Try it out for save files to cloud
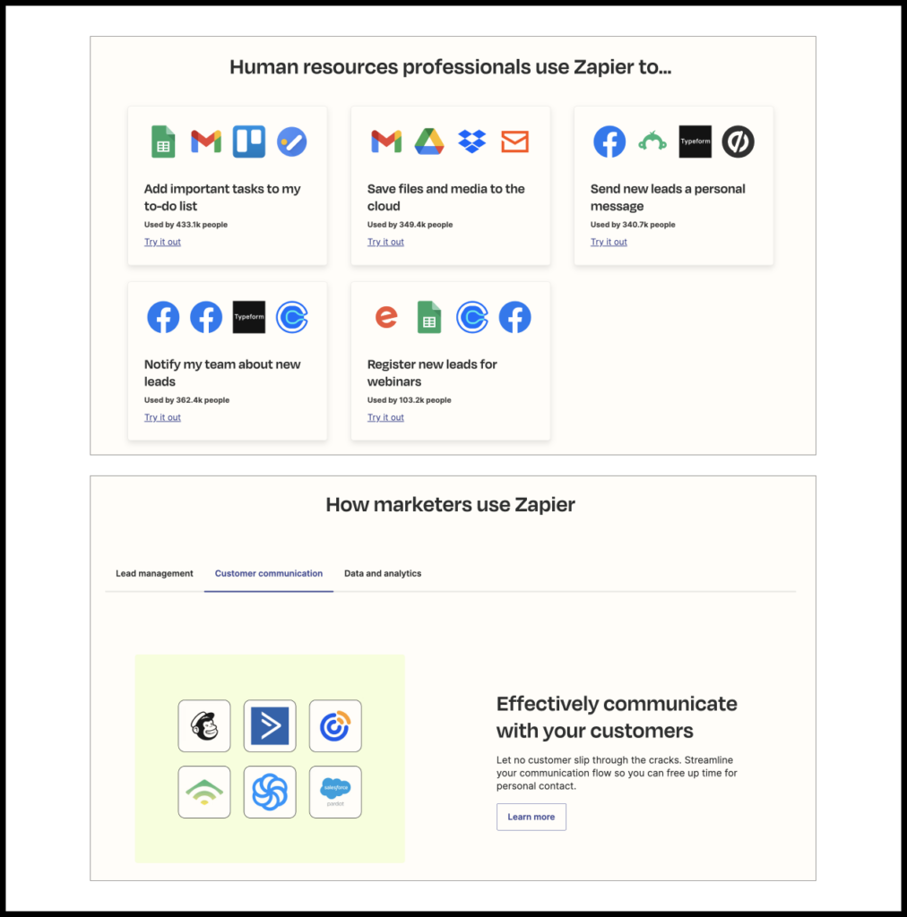This screenshot has width=907, height=917. click(x=385, y=242)
